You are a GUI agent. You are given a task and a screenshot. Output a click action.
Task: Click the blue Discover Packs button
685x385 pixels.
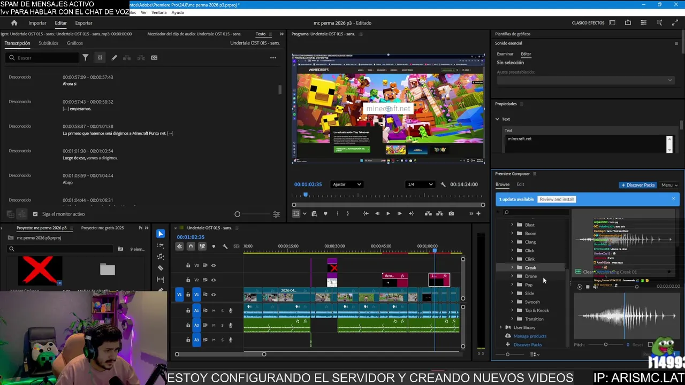[x=638, y=185]
